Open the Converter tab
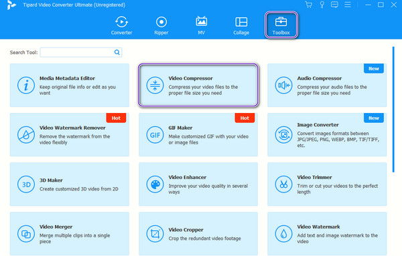 coord(121,25)
